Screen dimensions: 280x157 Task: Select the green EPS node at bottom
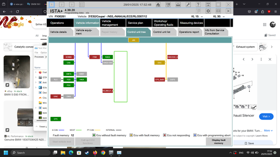56,119
